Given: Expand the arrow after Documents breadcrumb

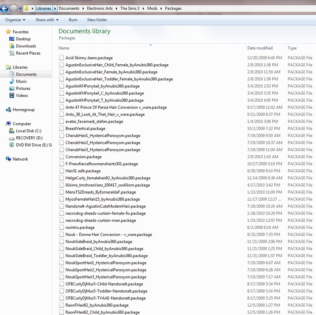Looking at the screenshot, I should [83, 9].
